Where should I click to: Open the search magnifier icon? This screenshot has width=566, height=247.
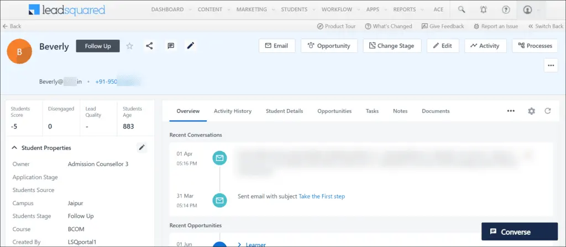click(x=462, y=10)
